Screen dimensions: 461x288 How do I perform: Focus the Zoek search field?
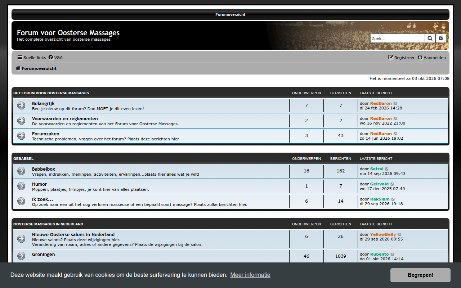coord(398,38)
